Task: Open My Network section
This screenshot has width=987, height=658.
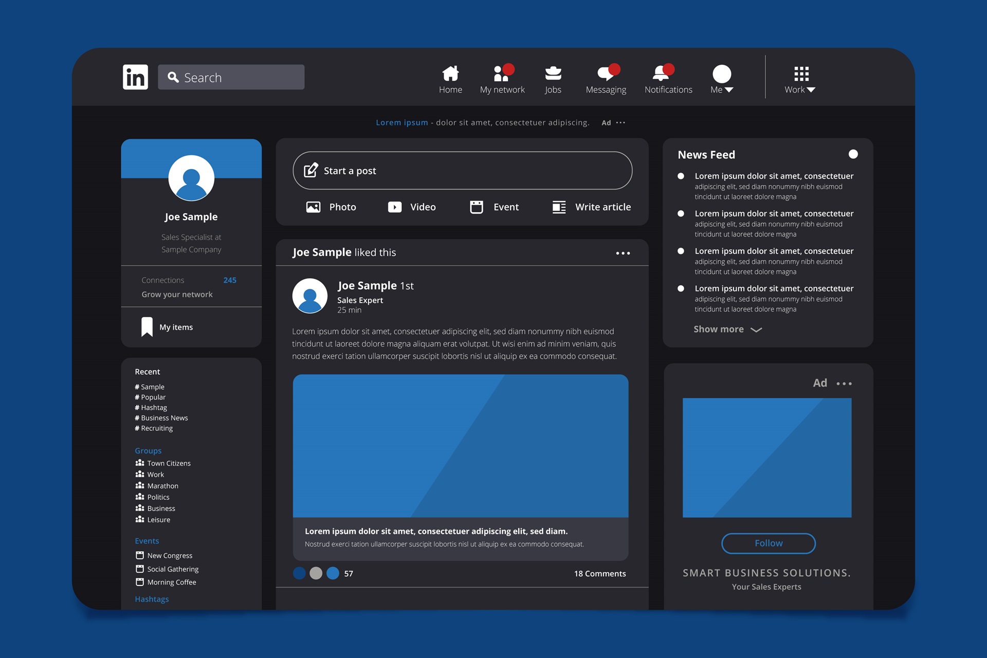Action: click(x=502, y=79)
